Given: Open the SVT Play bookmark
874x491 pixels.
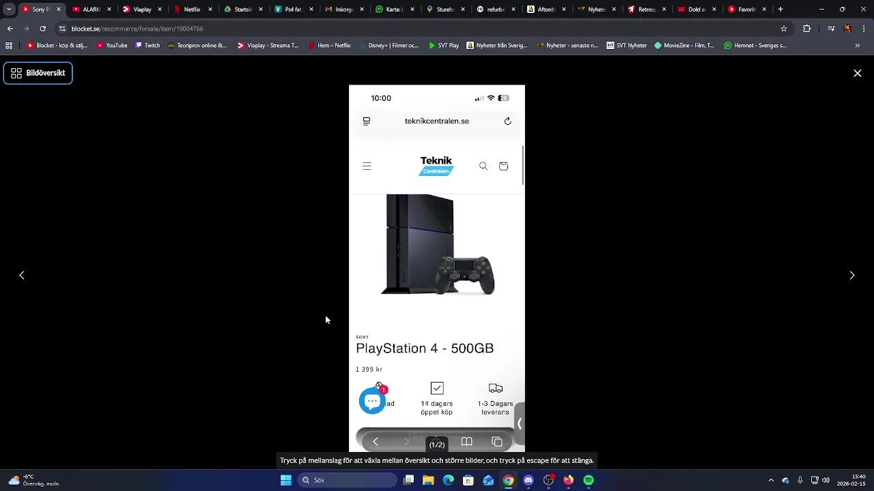Looking at the screenshot, I should [444, 46].
